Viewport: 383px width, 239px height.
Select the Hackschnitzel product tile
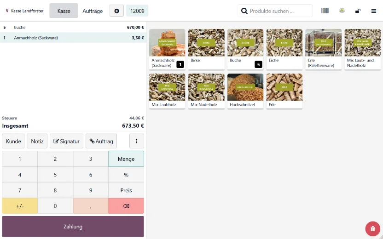click(x=245, y=91)
